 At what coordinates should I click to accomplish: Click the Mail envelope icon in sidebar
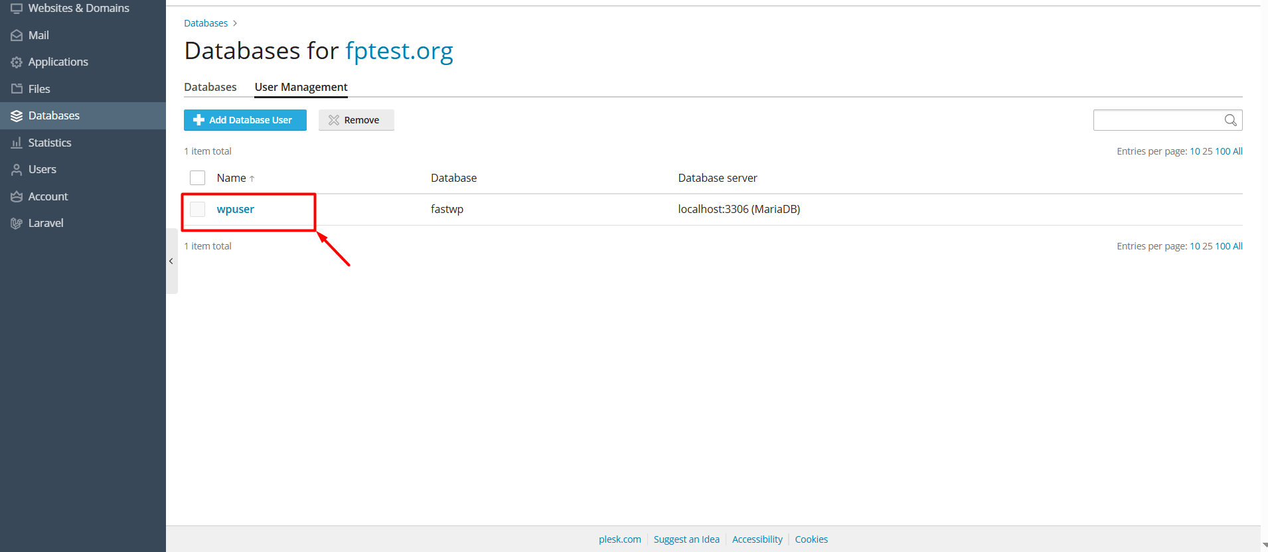click(x=17, y=35)
